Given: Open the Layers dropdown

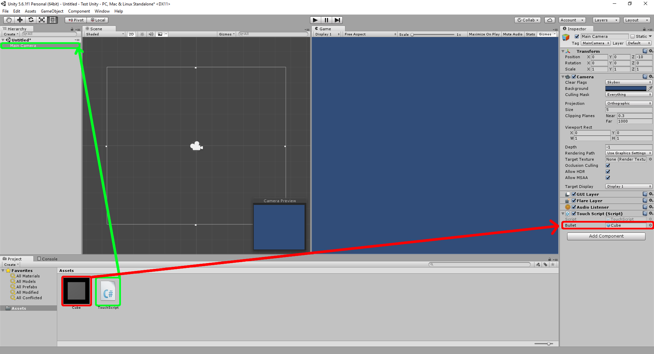Looking at the screenshot, I should pos(606,20).
